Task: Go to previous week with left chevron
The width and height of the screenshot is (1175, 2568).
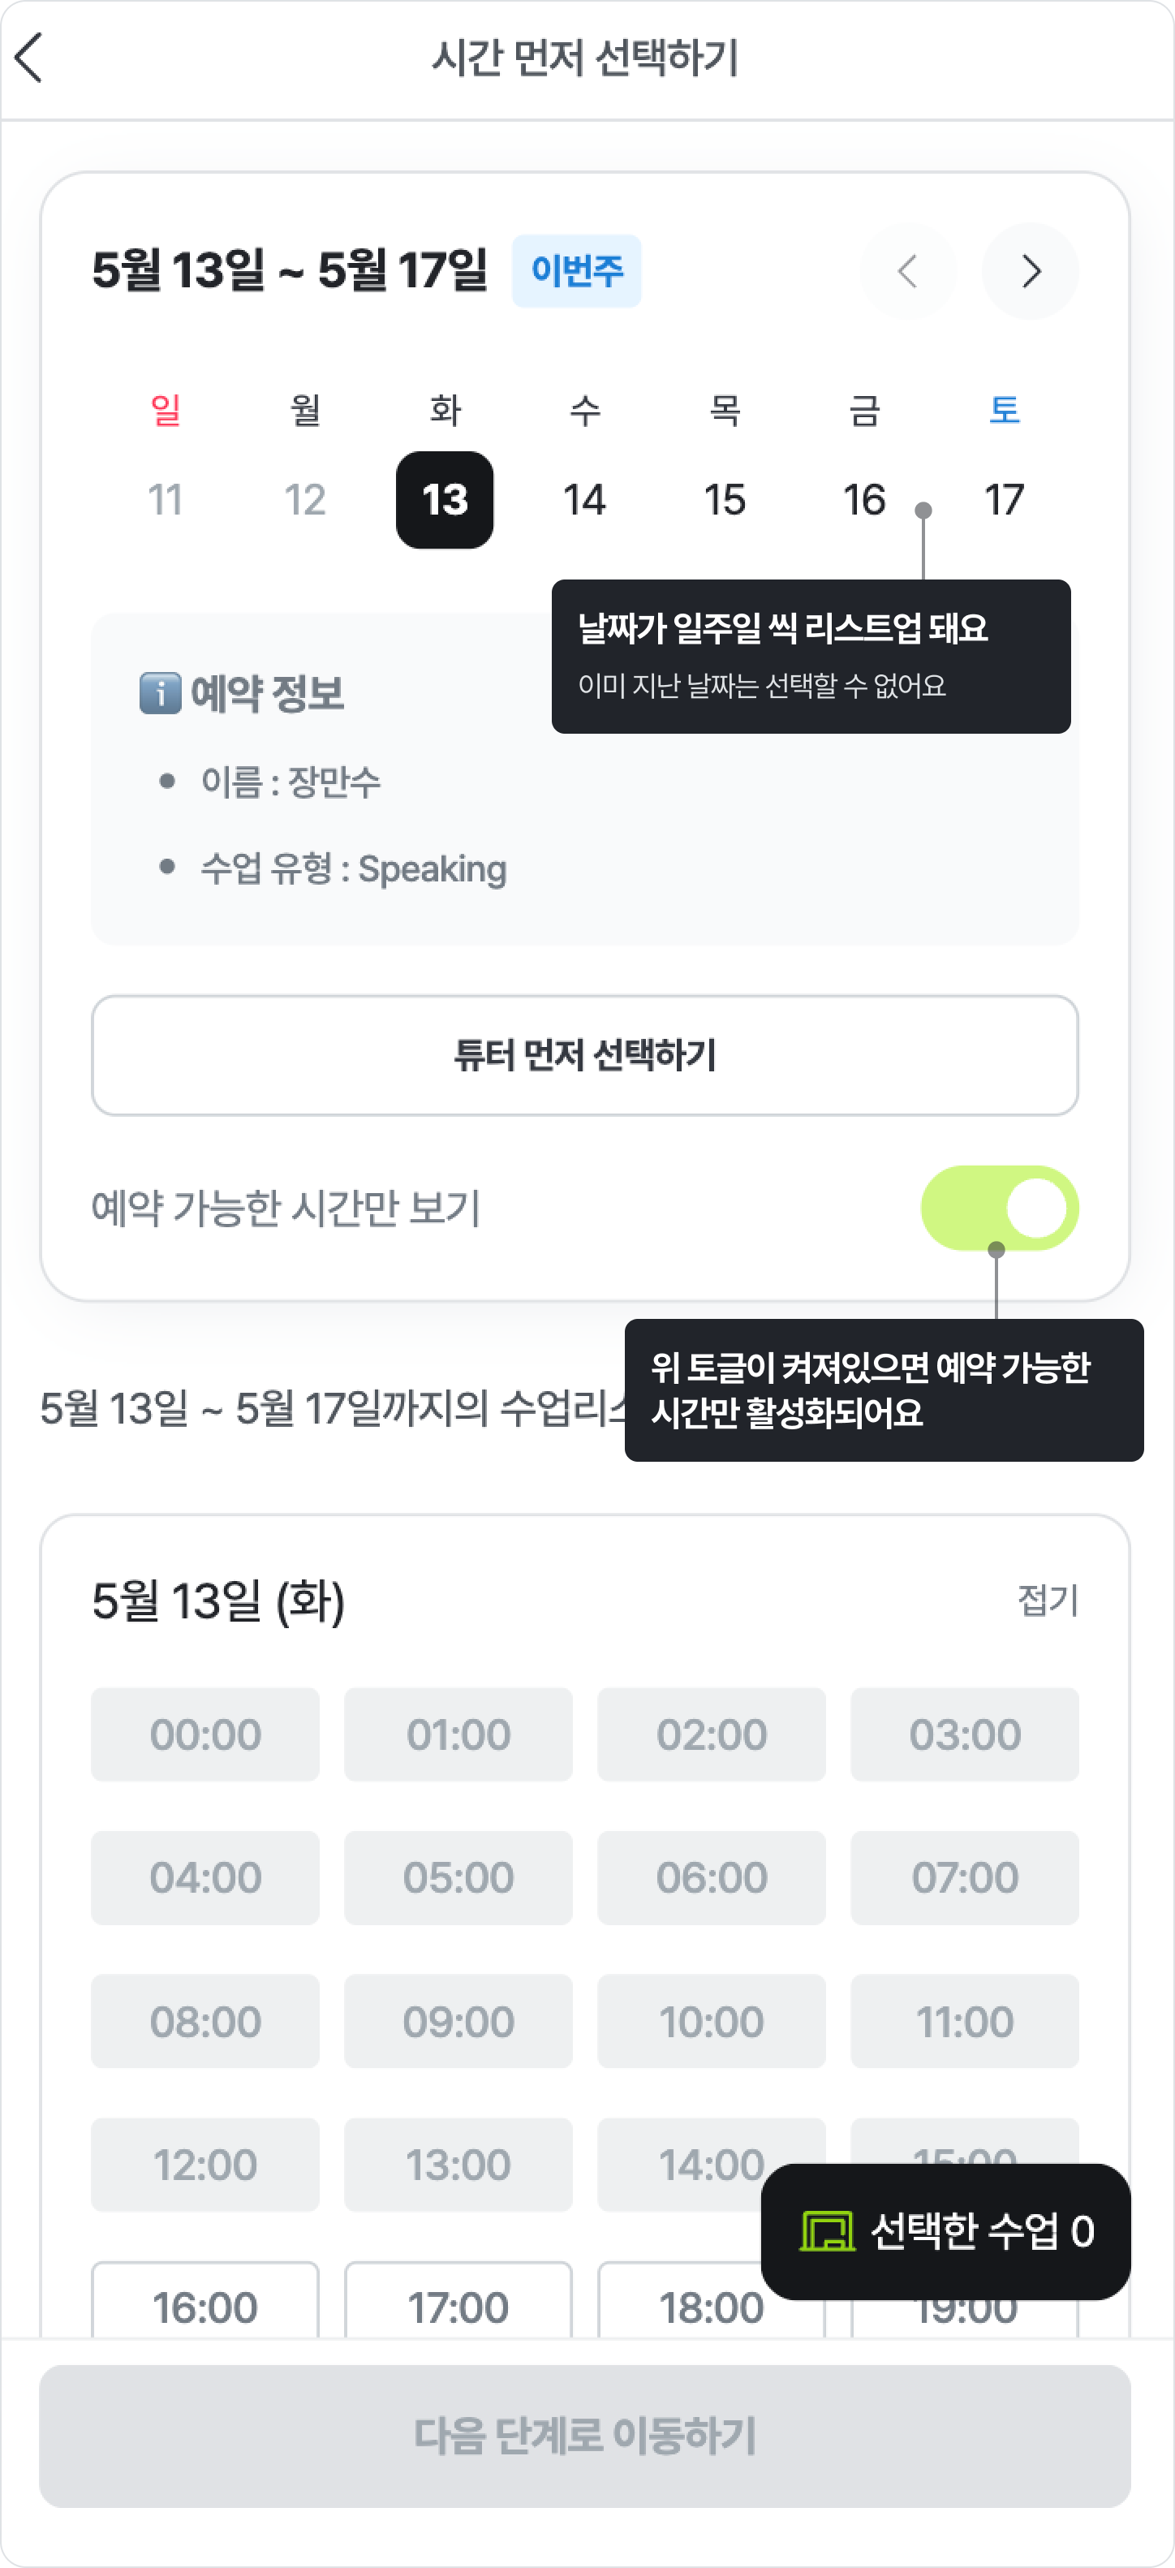Action: coord(907,271)
